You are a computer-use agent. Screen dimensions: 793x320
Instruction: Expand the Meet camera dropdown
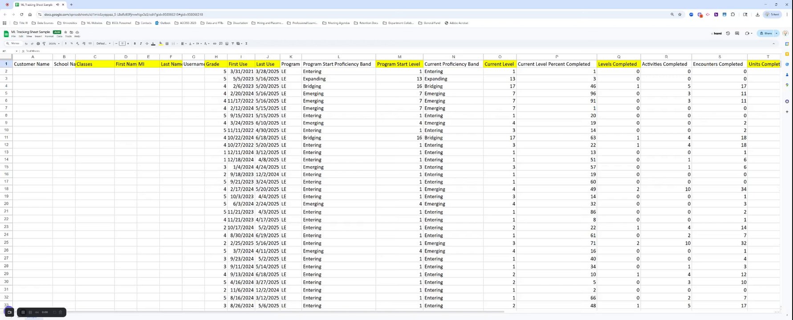(751, 33)
